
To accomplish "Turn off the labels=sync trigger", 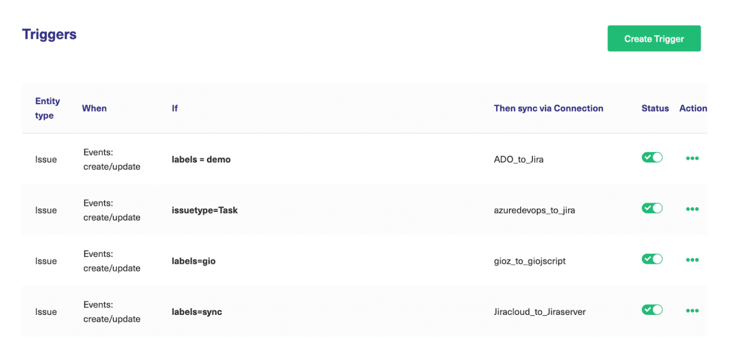I will pos(652,310).
